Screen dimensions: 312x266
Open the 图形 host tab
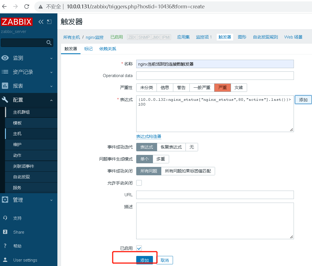242,37
